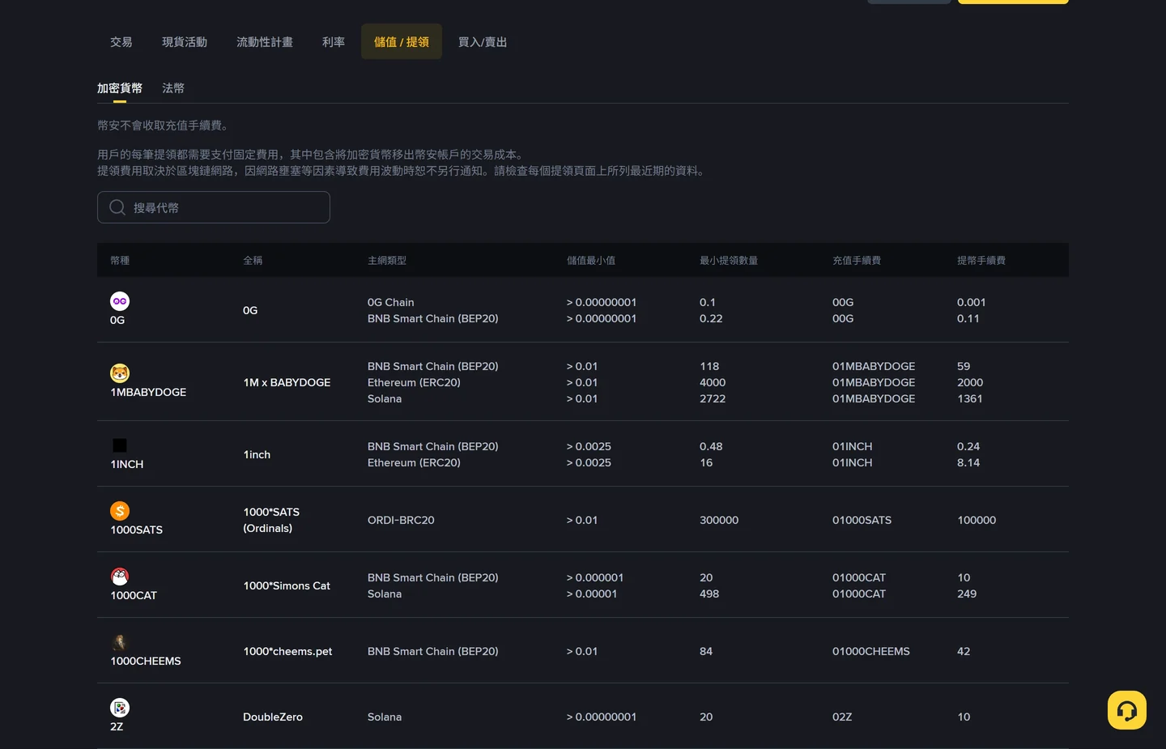Click the 100000 withdrawal fee value
The width and height of the screenshot is (1166, 749).
coord(977,521)
